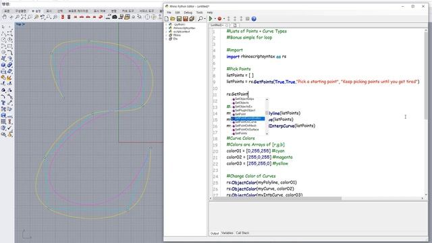Click the Step Into debug icon

coord(228,19)
